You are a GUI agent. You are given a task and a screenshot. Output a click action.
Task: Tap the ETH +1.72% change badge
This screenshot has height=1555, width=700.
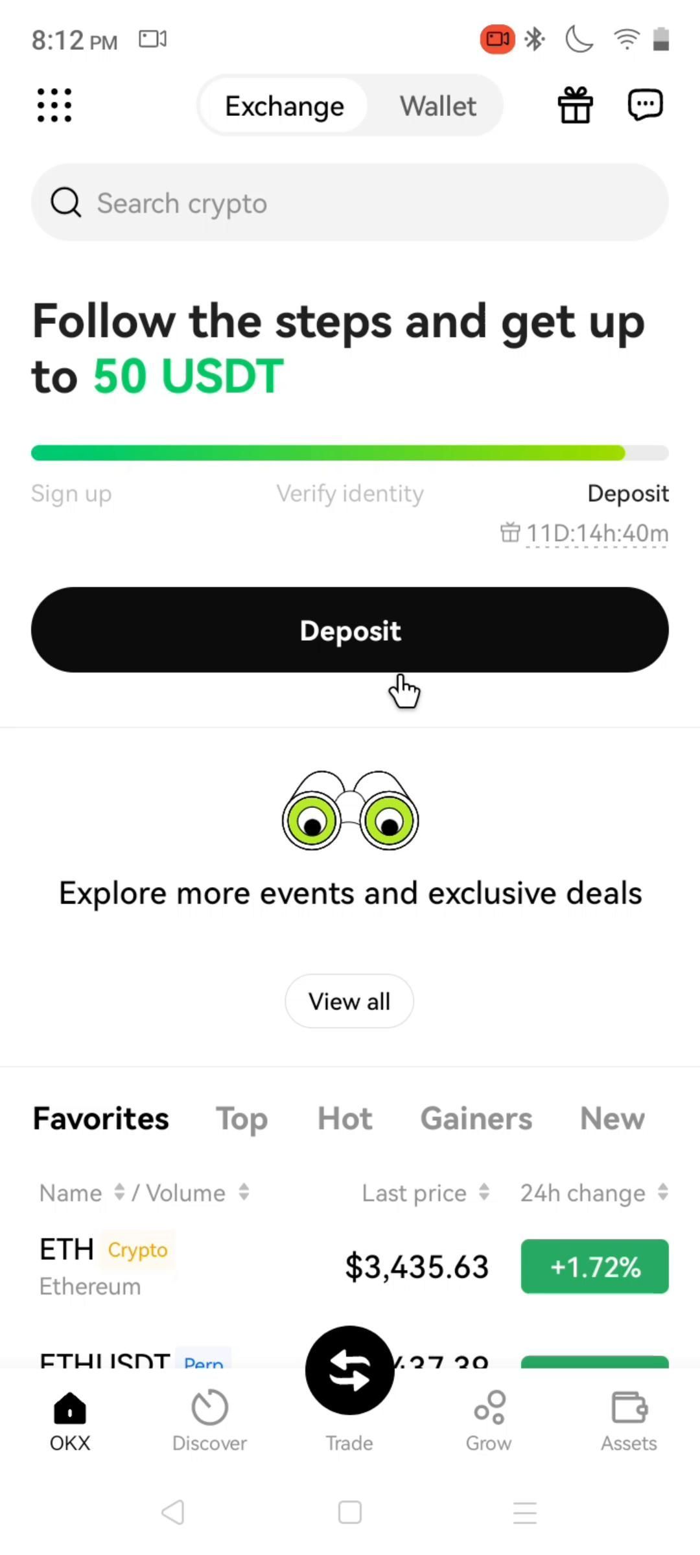(x=594, y=1266)
